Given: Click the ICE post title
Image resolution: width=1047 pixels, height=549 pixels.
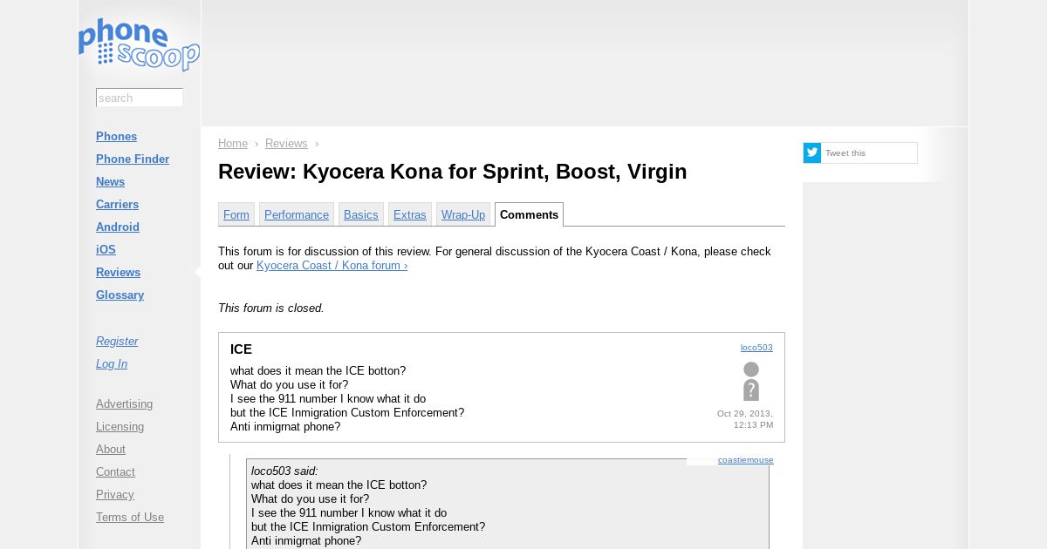Looking at the screenshot, I should (x=241, y=349).
